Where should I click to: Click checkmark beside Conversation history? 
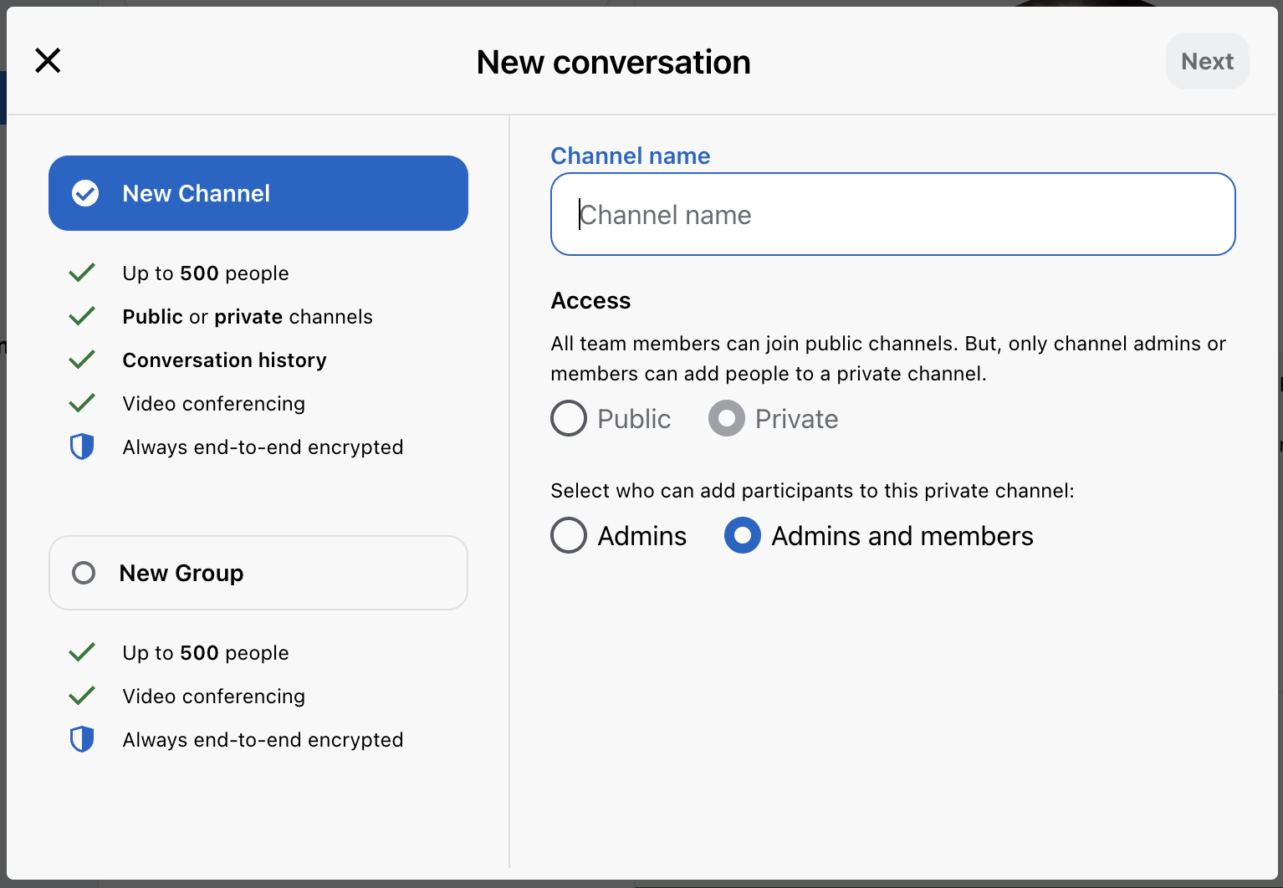pos(82,360)
